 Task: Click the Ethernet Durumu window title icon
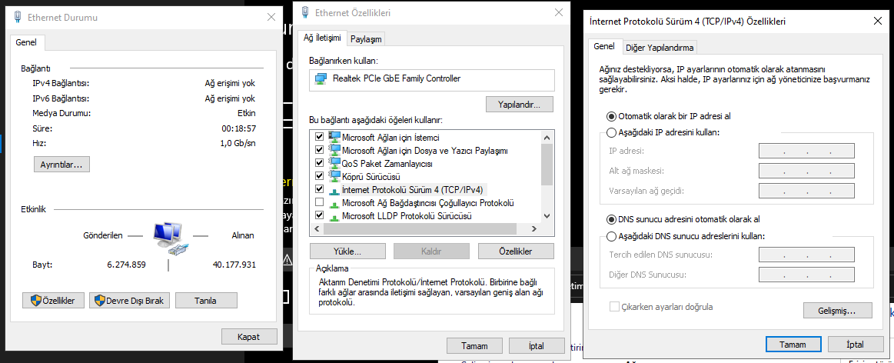tap(17, 17)
